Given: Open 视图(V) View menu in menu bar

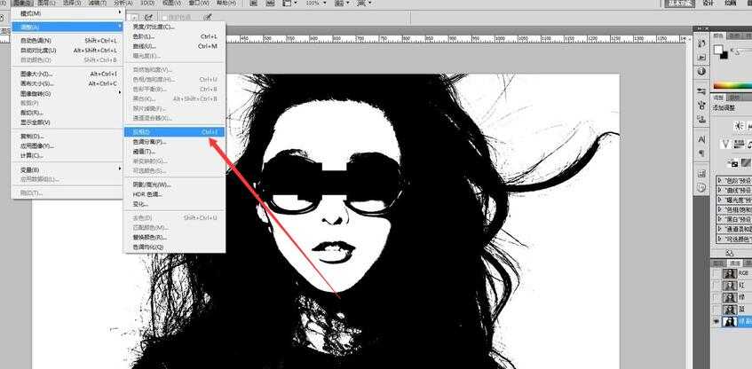Looking at the screenshot, I should click(x=171, y=3).
